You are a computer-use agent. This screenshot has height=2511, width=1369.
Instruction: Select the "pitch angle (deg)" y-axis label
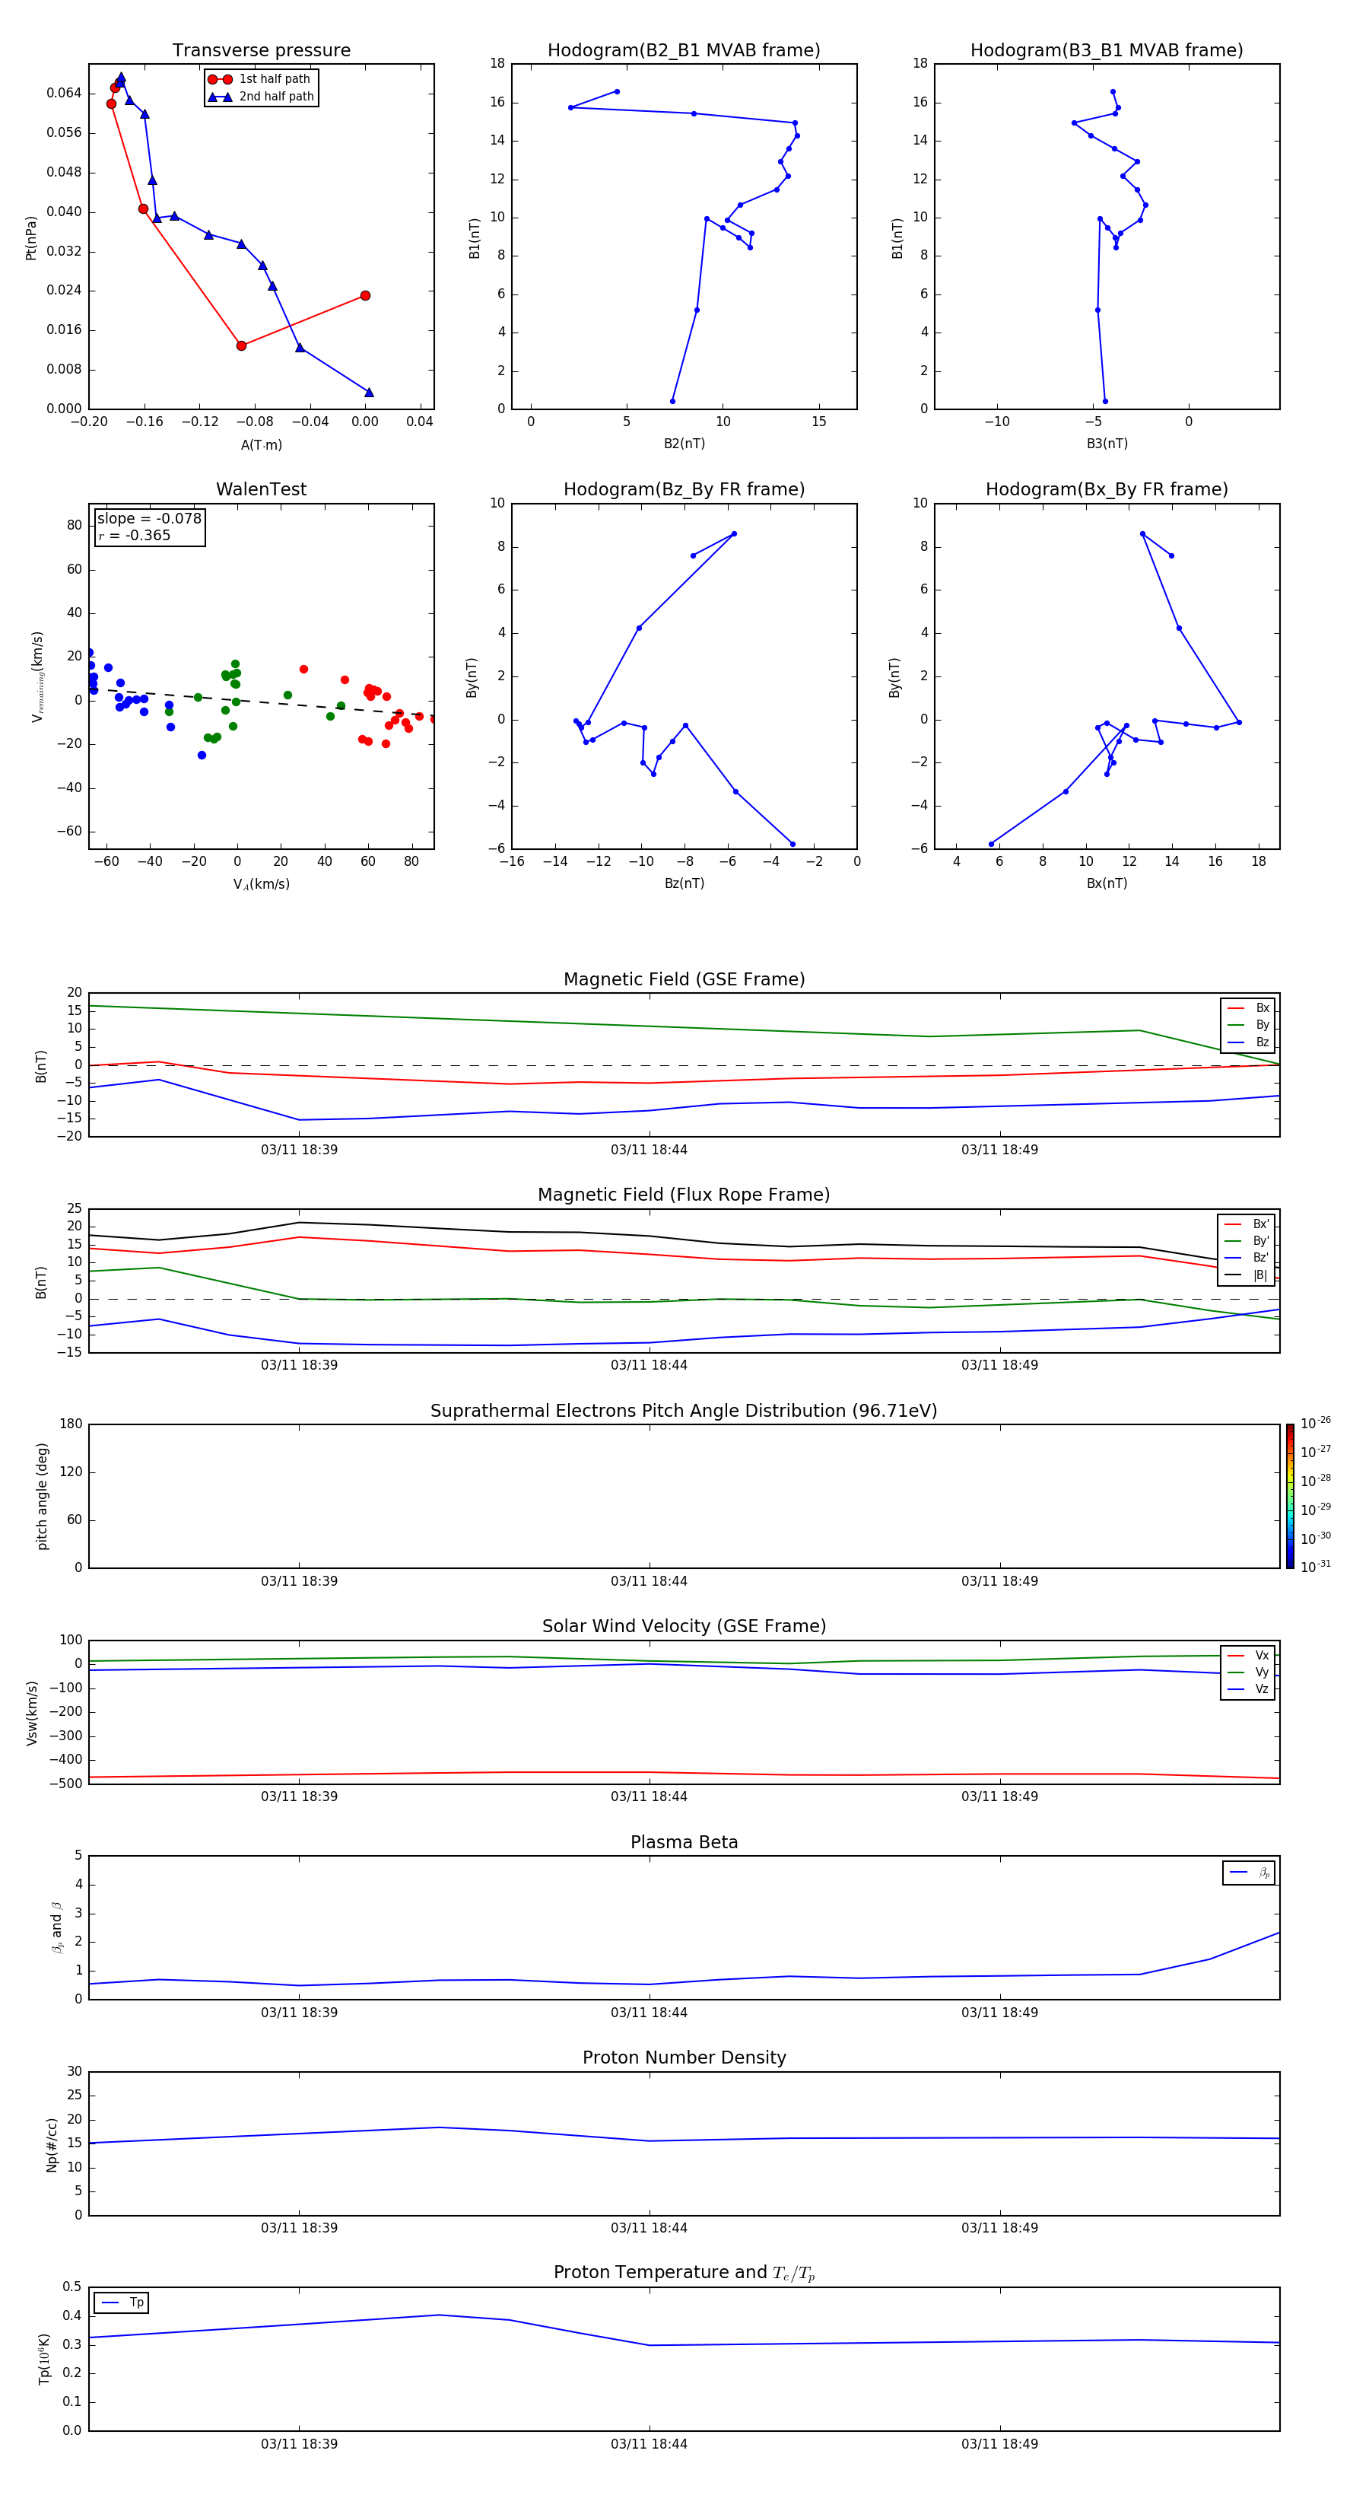click(x=42, y=1496)
